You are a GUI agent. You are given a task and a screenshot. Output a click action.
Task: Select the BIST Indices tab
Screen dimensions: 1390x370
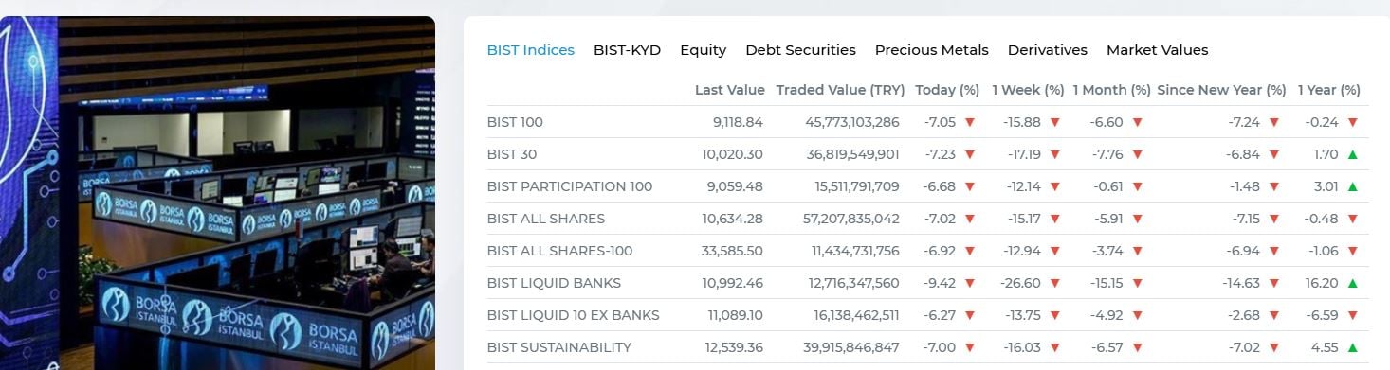pos(530,50)
